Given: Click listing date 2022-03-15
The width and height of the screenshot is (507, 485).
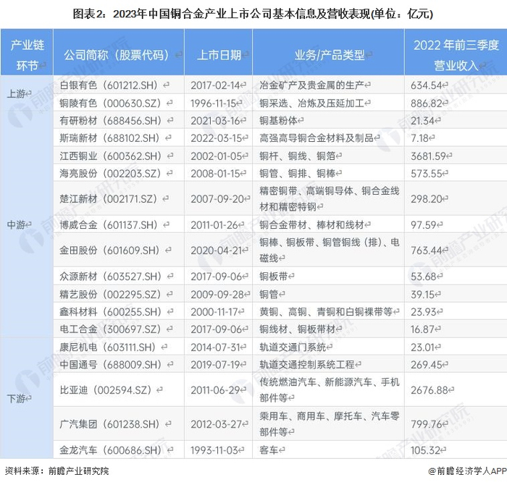Looking at the screenshot, I should pos(217,138).
